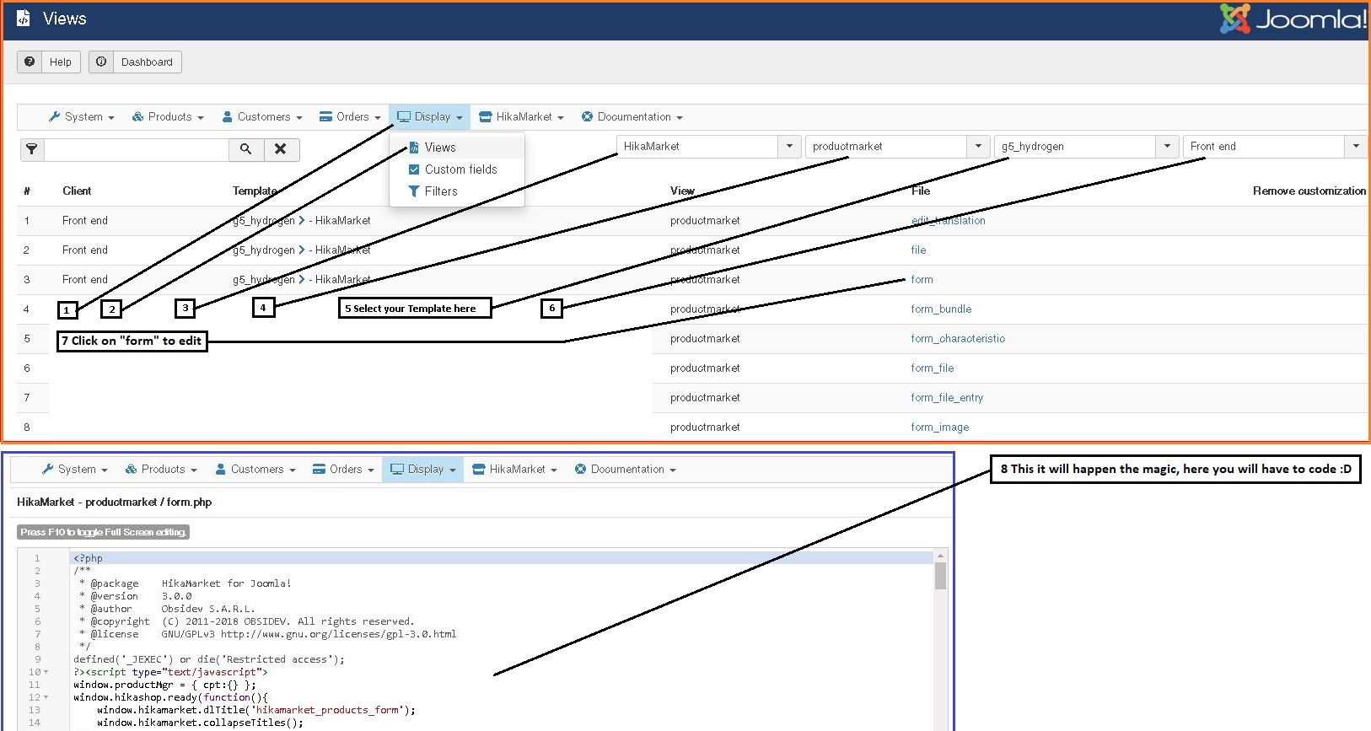
Task: Click "productmarket" in the form_image row
Action: (x=705, y=427)
